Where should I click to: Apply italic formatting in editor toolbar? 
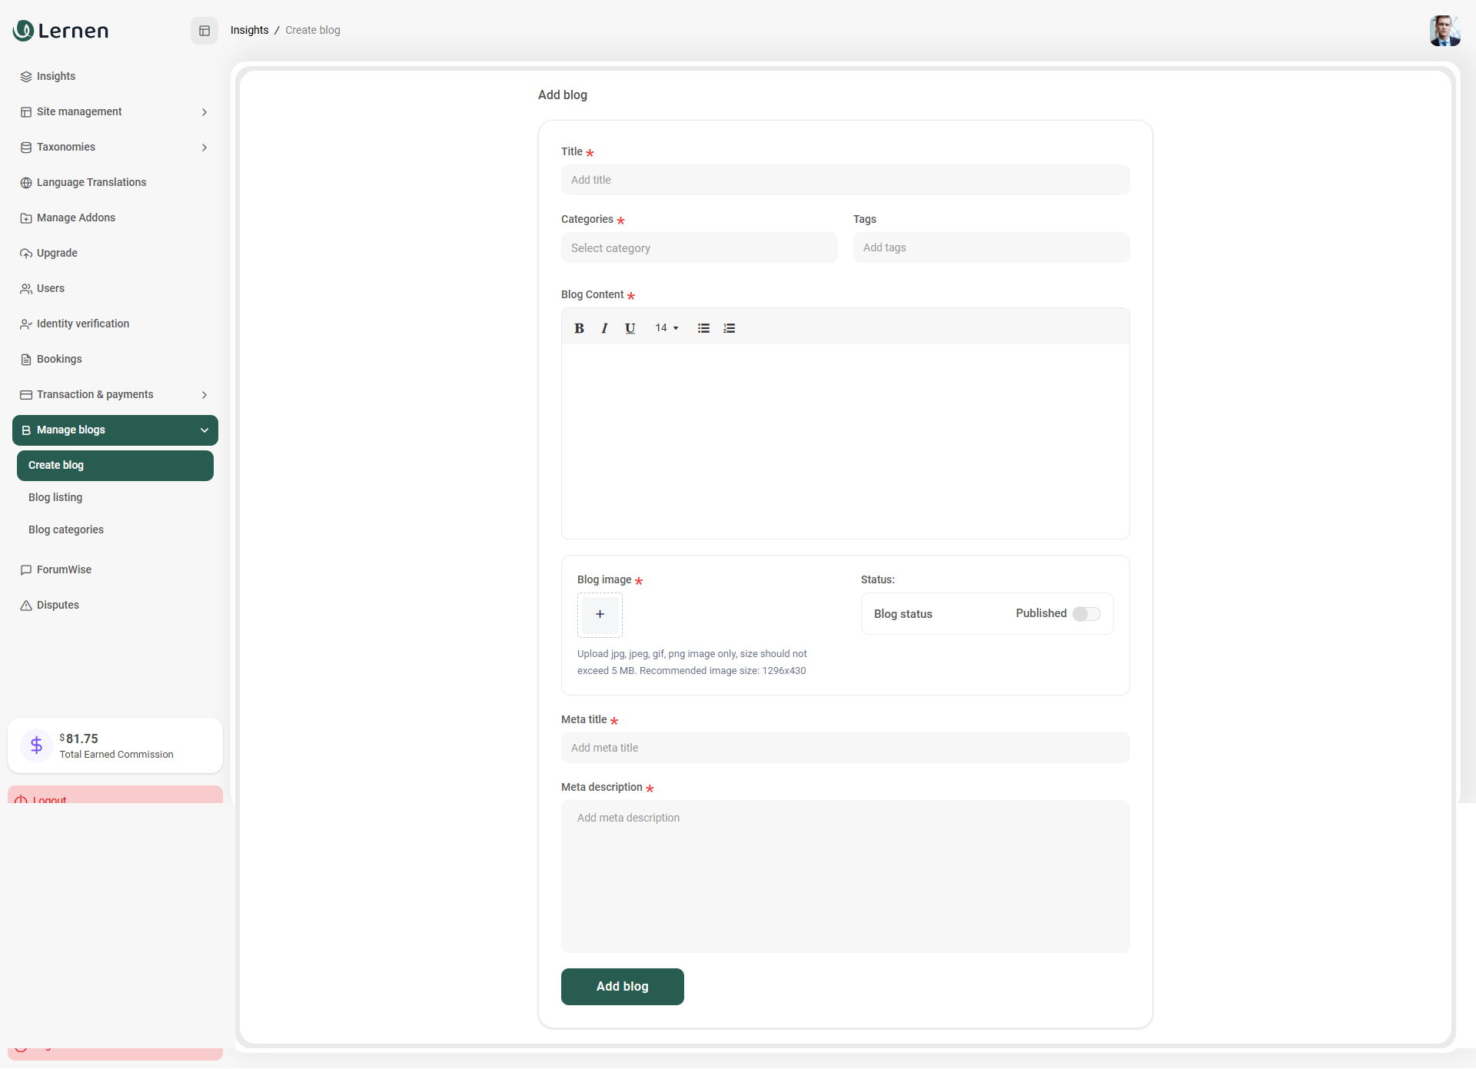pyautogui.click(x=604, y=328)
